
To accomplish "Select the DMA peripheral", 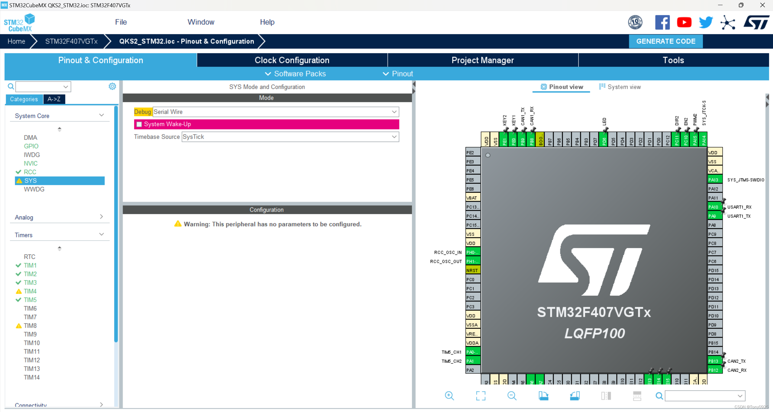I will point(31,137).
